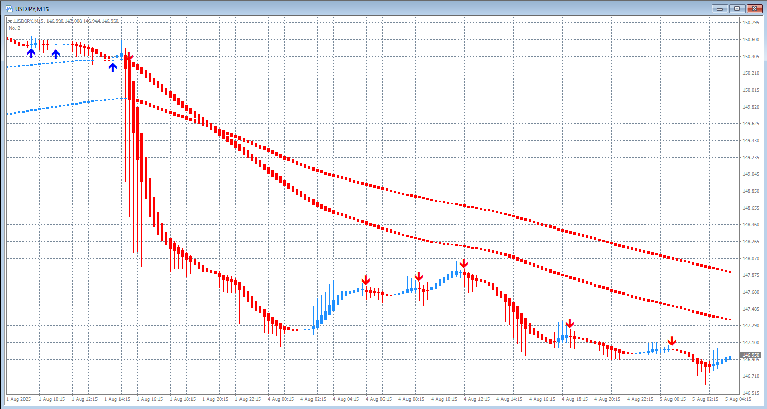This screenshot has width=767, height=409.
Task: Click the '1 Aug 12:15' time axis label
Action: coord(85,399)
